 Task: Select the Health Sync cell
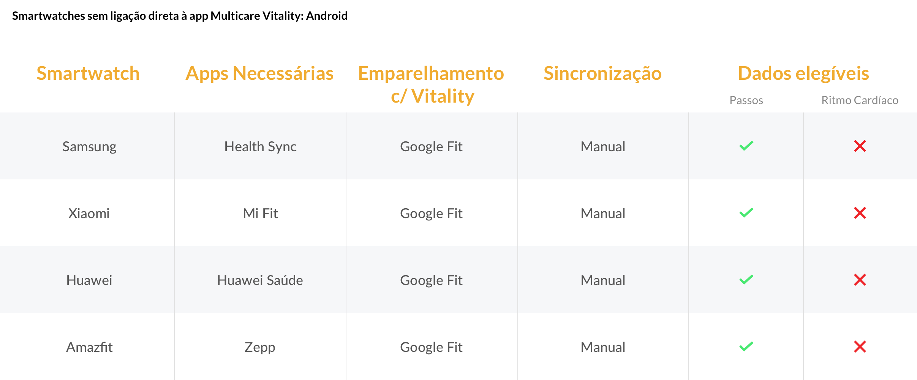coord(260,147)
